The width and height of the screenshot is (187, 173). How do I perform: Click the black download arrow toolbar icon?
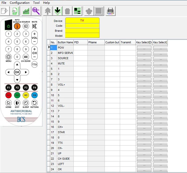58,11
